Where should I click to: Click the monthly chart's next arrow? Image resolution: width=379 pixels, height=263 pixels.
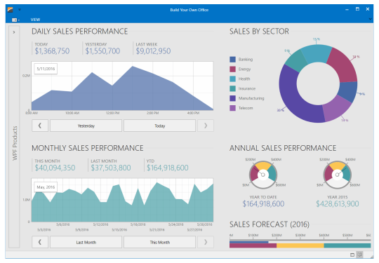206,242
